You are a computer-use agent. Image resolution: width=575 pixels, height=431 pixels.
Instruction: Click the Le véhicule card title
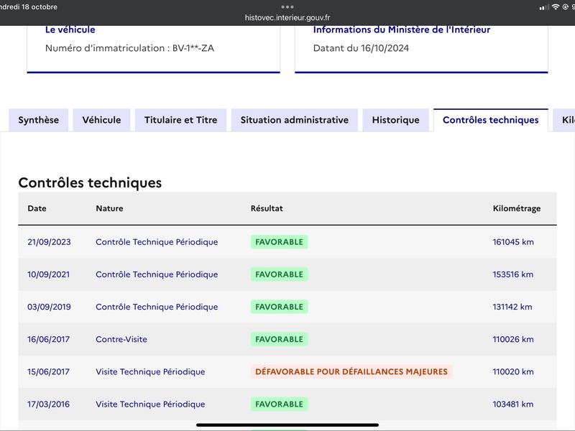pyautogui.click(x=70, y=29)
